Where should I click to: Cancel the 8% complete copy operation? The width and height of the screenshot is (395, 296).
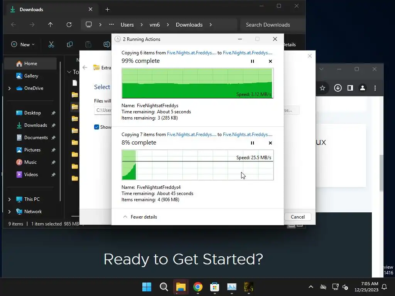tap(270, 143)
